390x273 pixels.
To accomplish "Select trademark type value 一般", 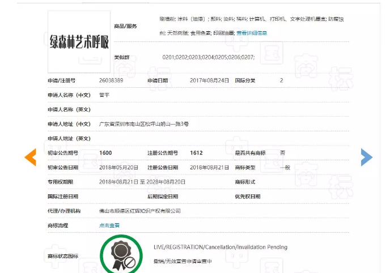I will 285,168.
